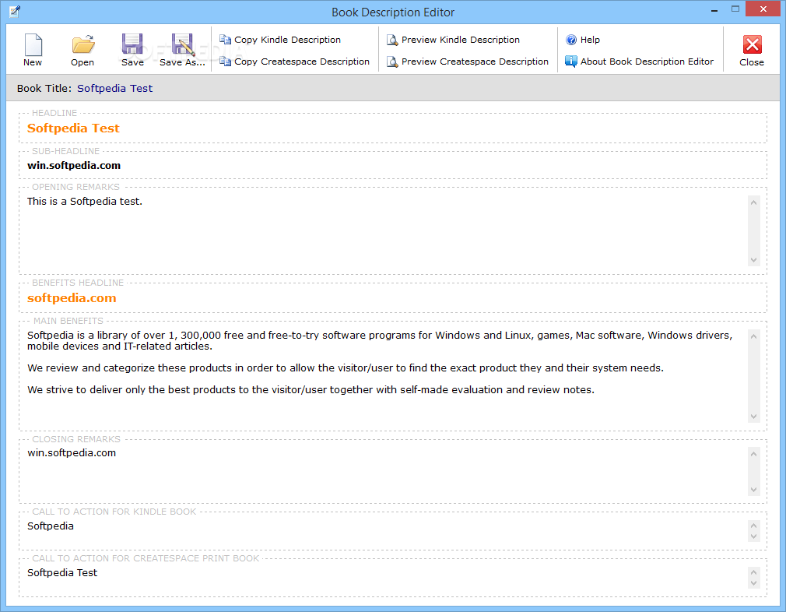Click the Help question mark icon

pos(571,40)
